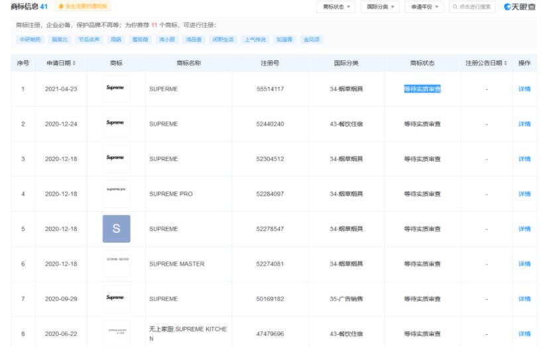Click the 国际分类 column header

click(x=346, y=63)
